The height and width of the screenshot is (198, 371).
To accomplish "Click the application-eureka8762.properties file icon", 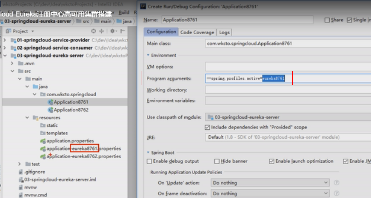I will point(43,156).
